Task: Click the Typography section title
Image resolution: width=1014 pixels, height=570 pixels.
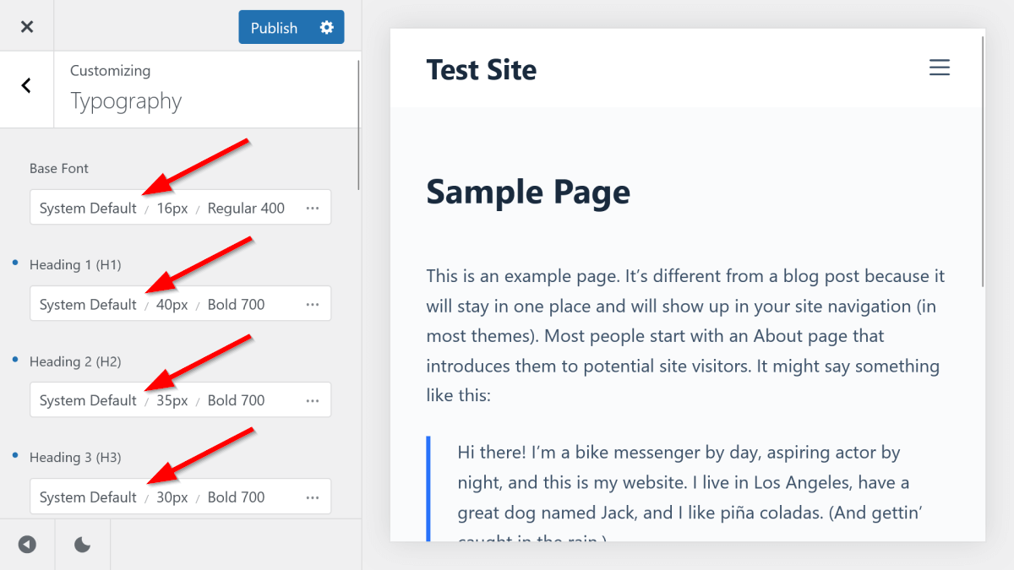Action: pos(126,101)
